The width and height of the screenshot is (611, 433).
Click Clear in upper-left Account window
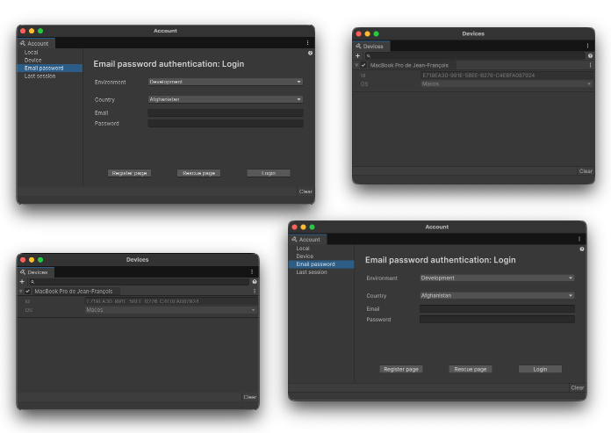point(305,191)
